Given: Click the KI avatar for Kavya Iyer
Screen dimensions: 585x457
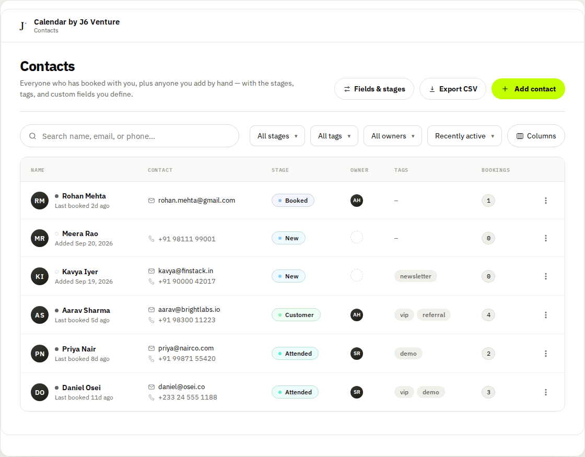Looking at the screenshot, I should pyautogui.click(x=40, y=276).
